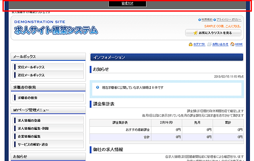Open the プライバシーポリシー link
Screen dimensions: 254x161
(229, 20)
